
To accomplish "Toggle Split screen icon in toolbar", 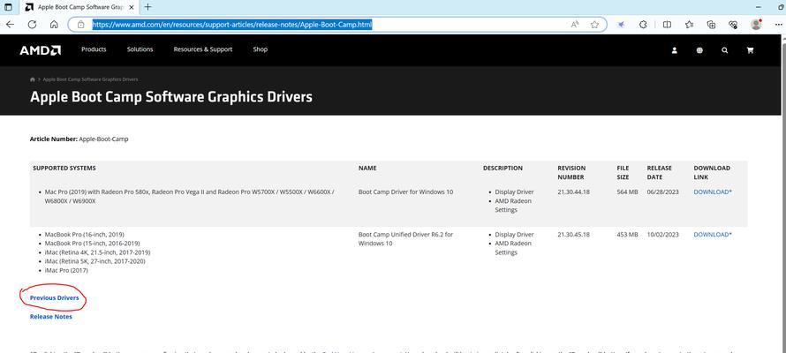I will tap(667, 25).
